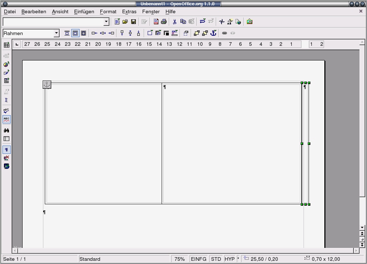Bring the frame to front
Viewport: 367px width, 264px height.
point(197,33)
